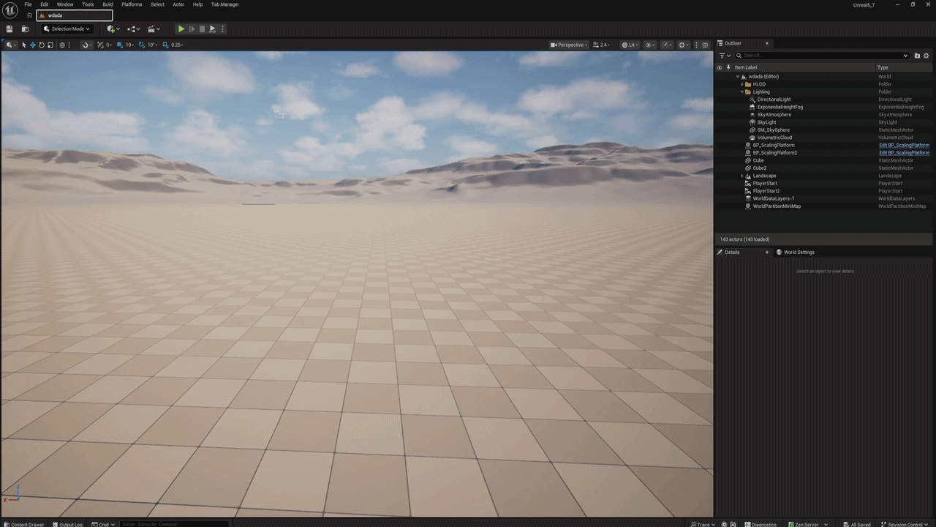Collapse the Lighting folder
The height and width of the screenshot is (527, 936).
click(741, 91)
